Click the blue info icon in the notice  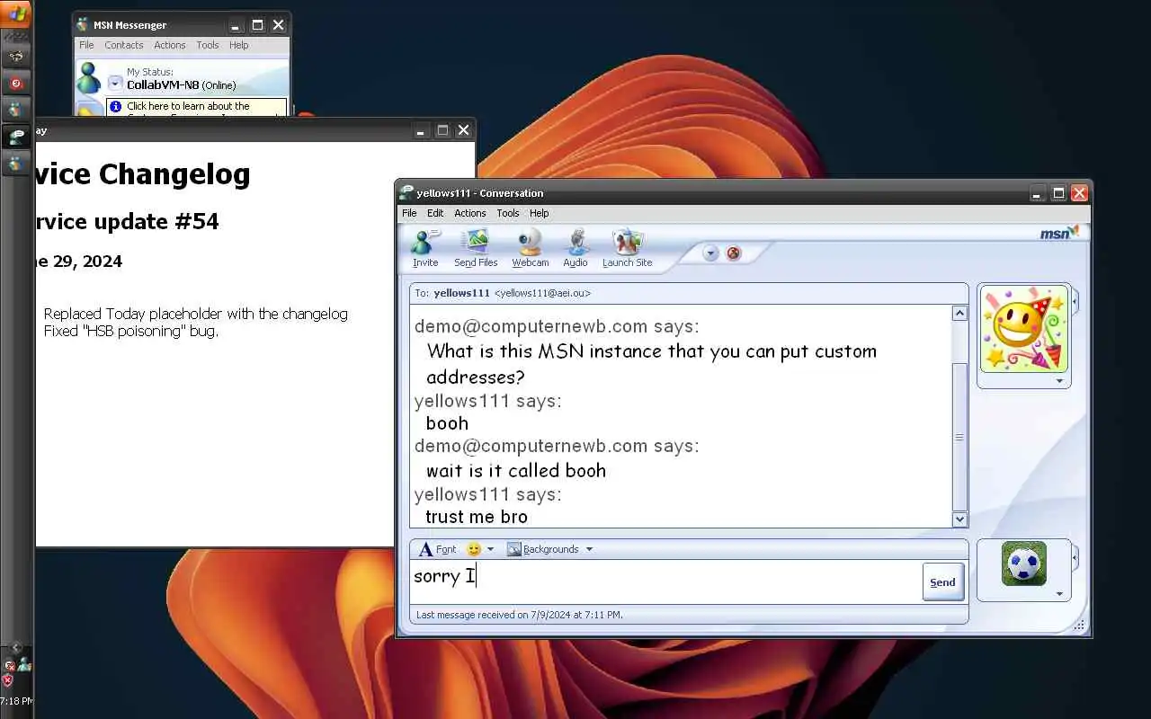pyautogui.click(x=115, y=106)
